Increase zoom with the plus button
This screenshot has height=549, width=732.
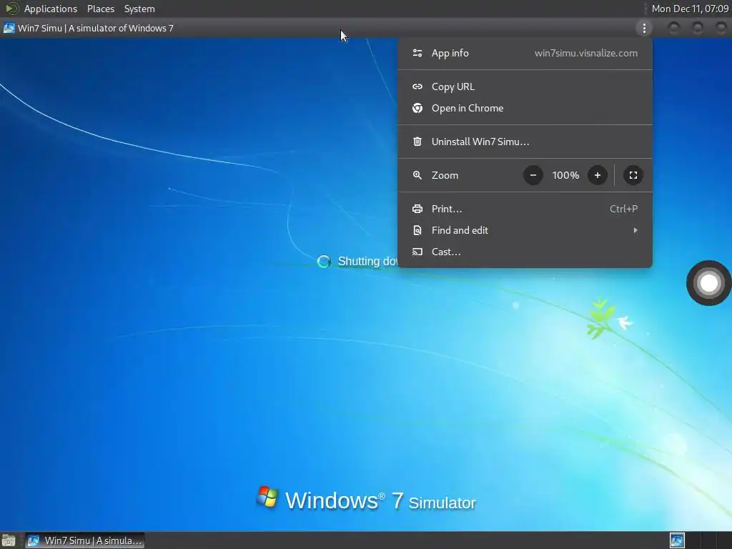point(597,175)
